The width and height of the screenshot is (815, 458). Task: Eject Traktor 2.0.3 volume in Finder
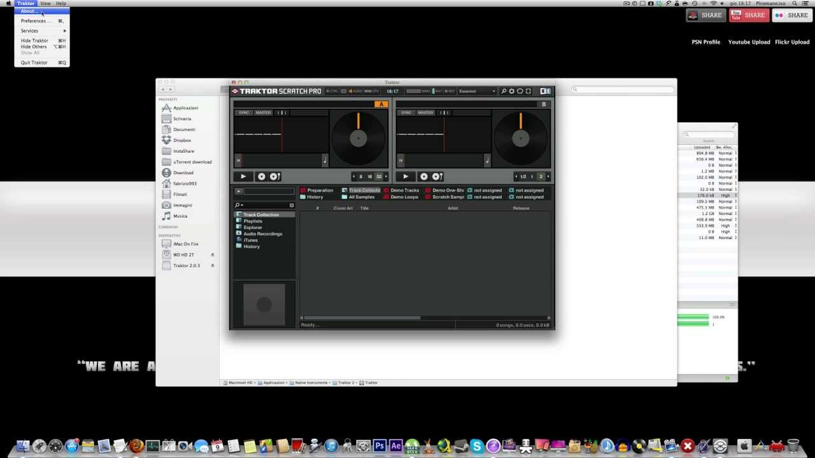point(212,266)
